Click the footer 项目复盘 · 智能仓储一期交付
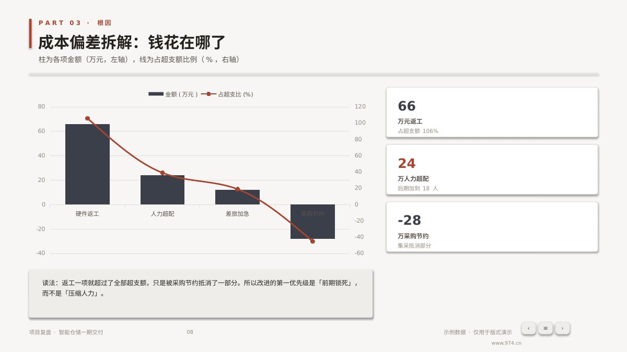The height and width of the screenshot is (352, 627). (66, 332)
